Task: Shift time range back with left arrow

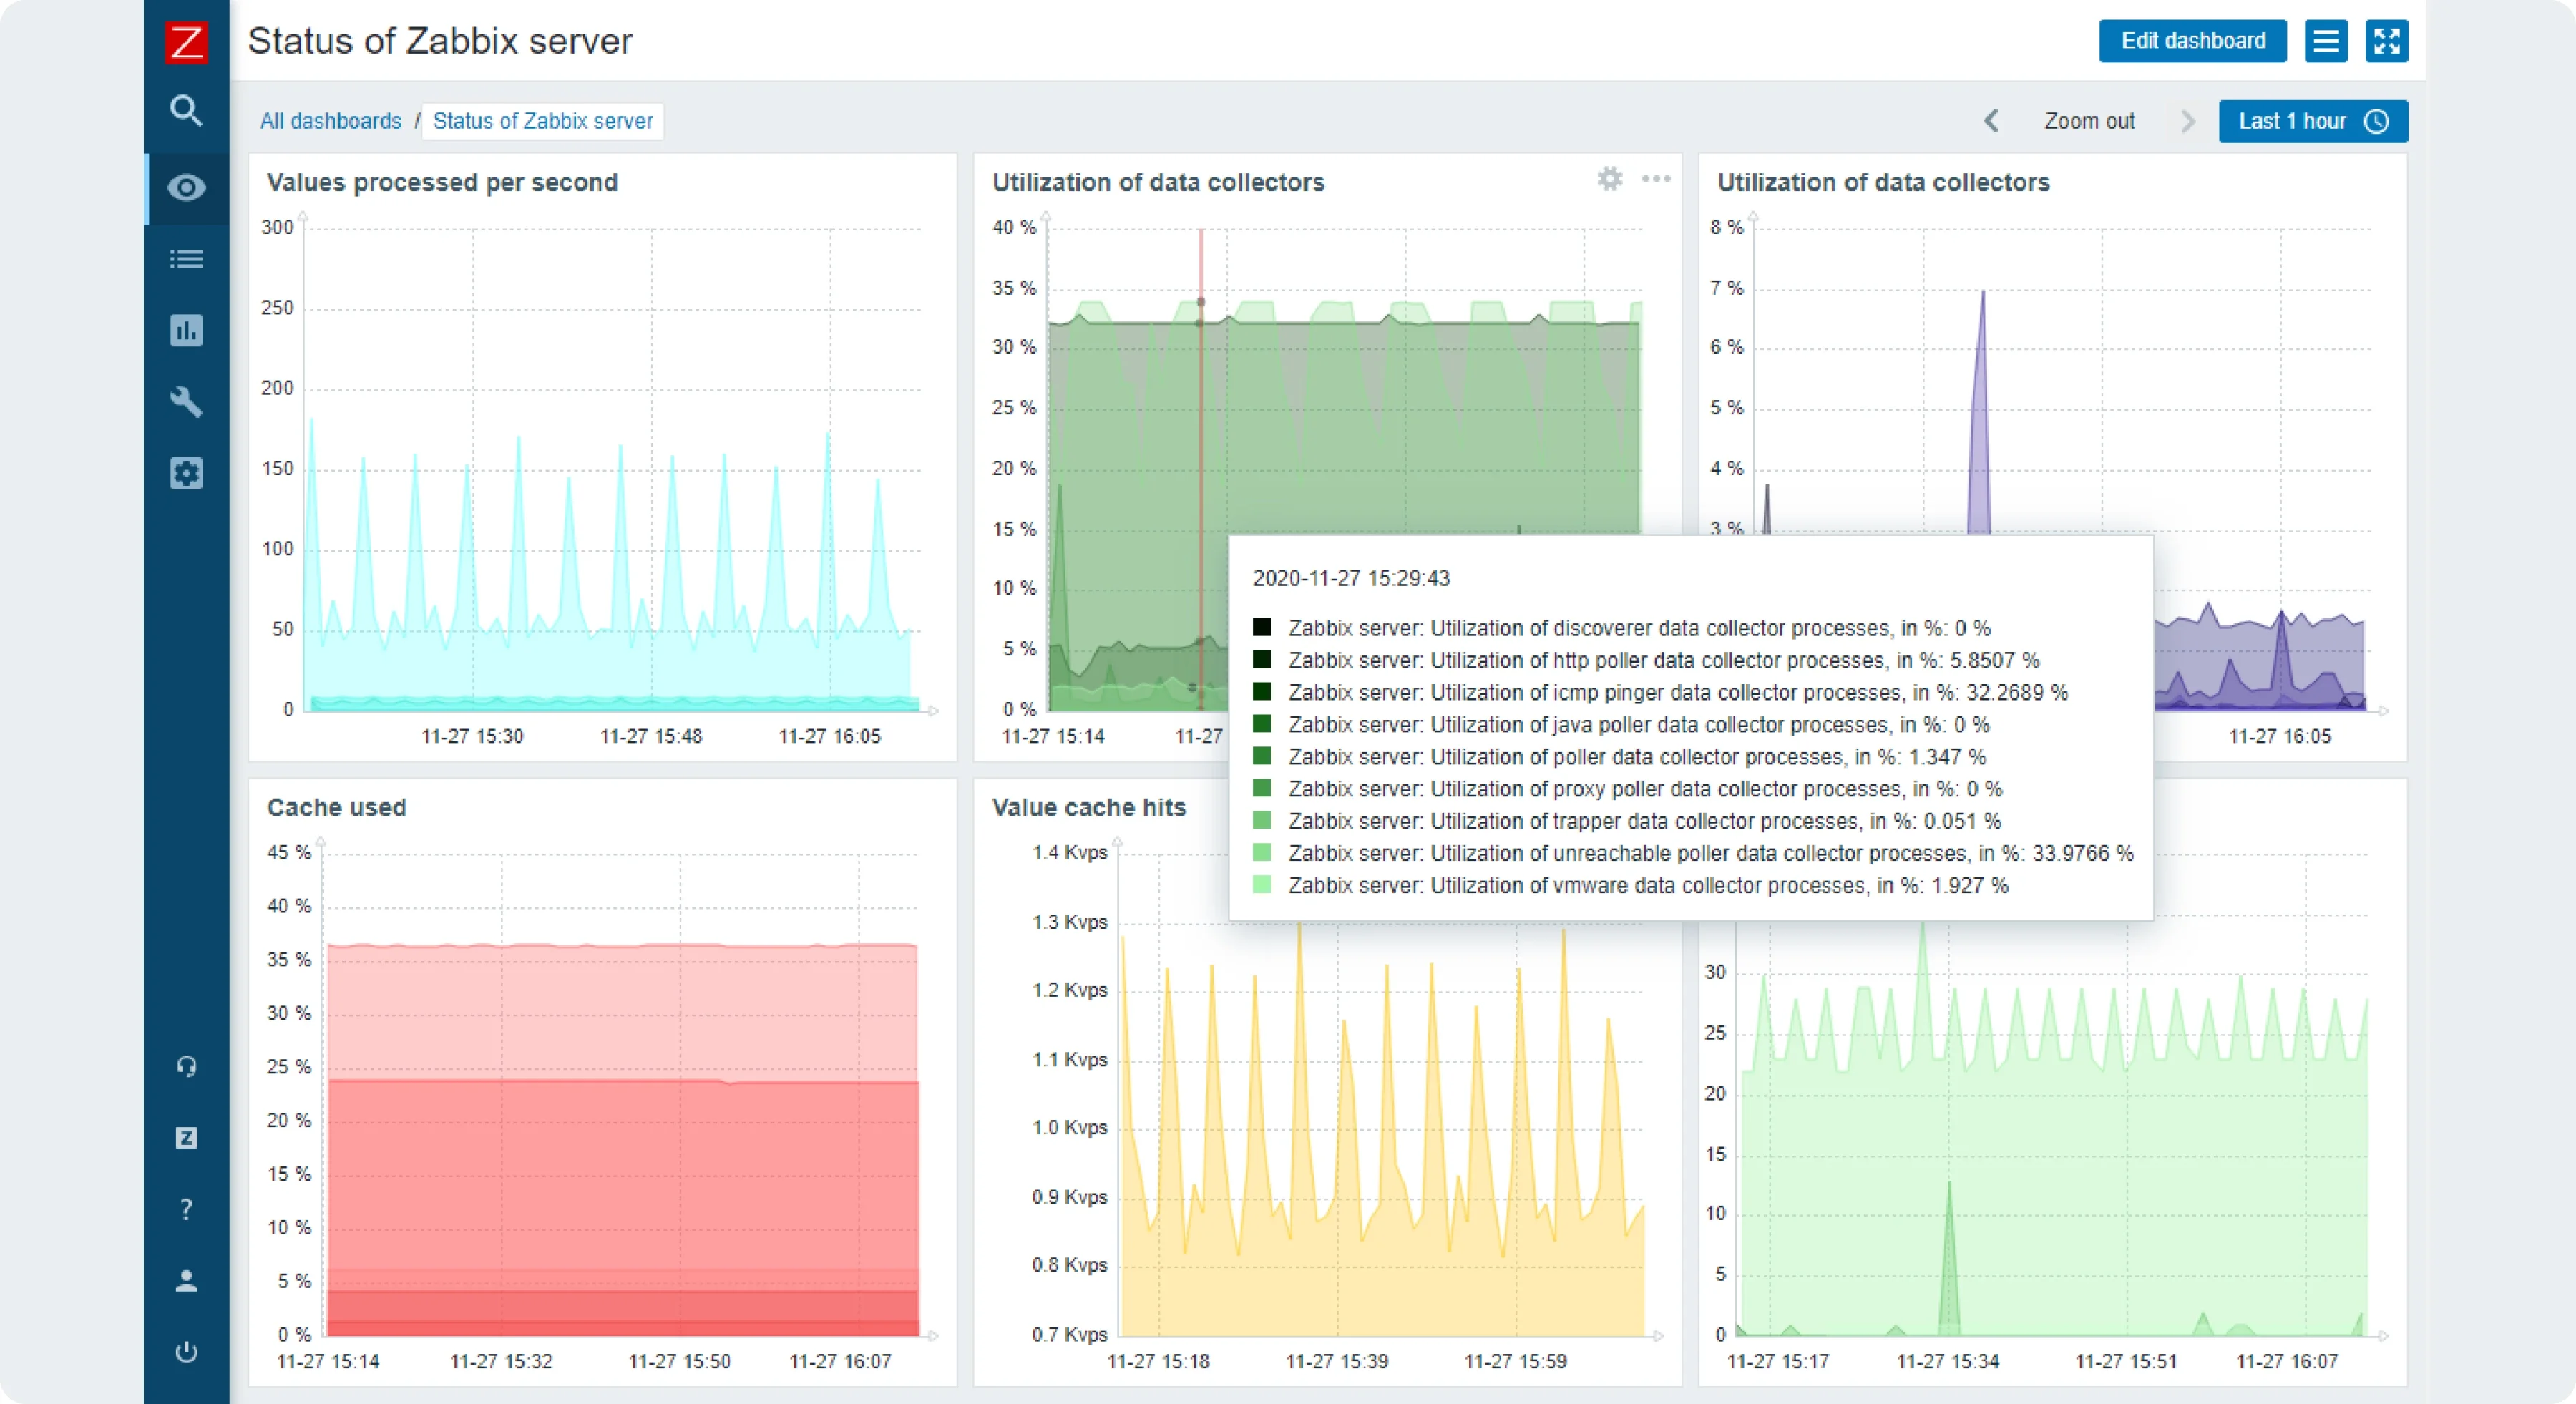Action: 1991,121
